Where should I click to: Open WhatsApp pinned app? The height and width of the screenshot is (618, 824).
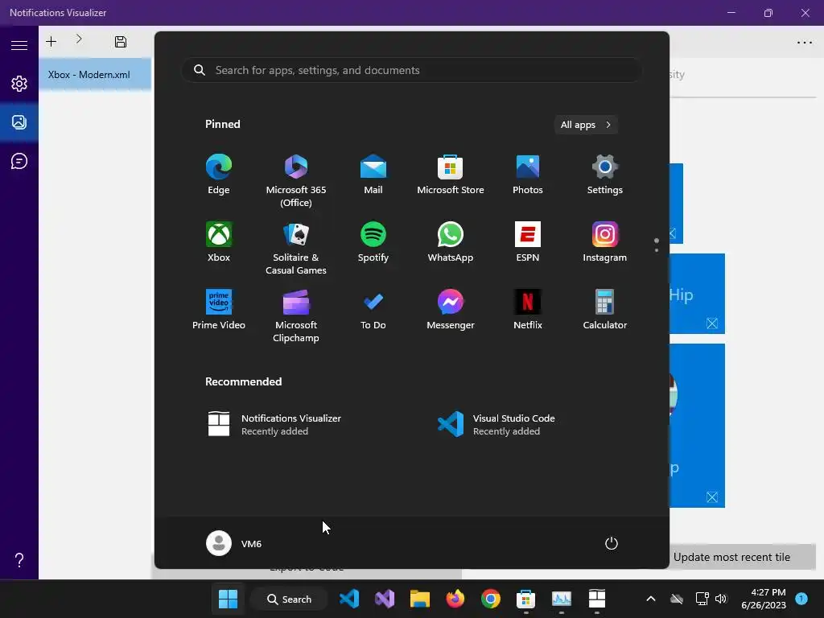click(451, 242)
